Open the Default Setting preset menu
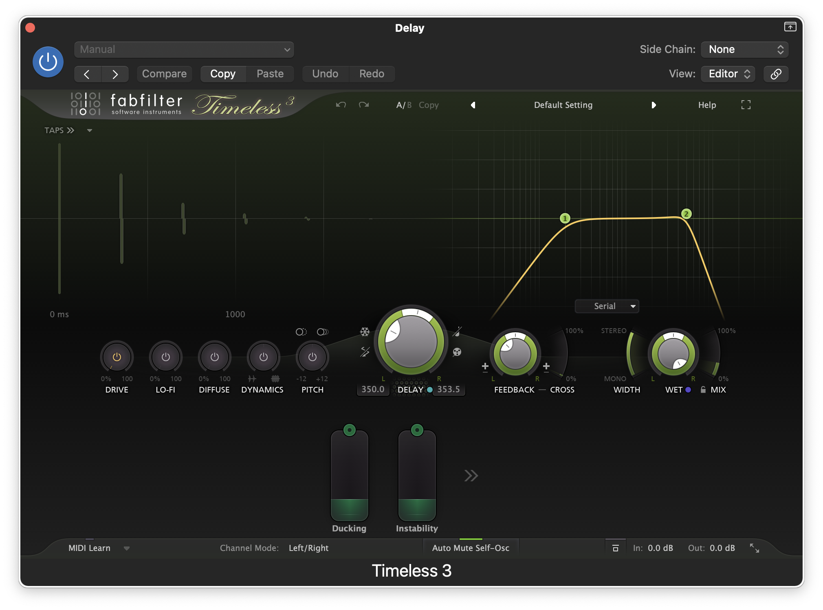This screenshot has height=610, width=823. (563, 105)
